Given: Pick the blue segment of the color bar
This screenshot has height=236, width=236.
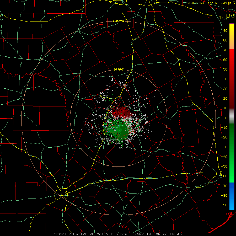Looking at the screenshot, I should 232,196.
